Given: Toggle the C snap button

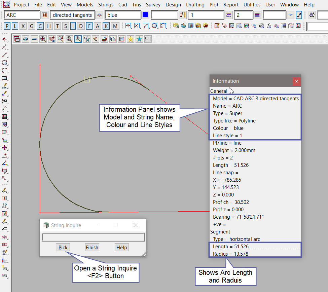Looking at the screenshot, I should pyautogui.click(x=40, y=26).
